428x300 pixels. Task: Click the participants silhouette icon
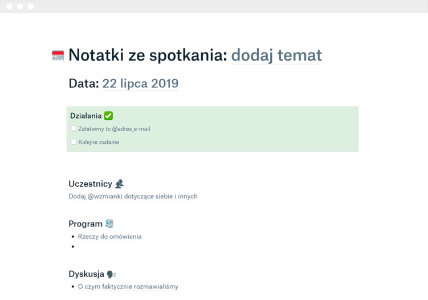(119, 184)
